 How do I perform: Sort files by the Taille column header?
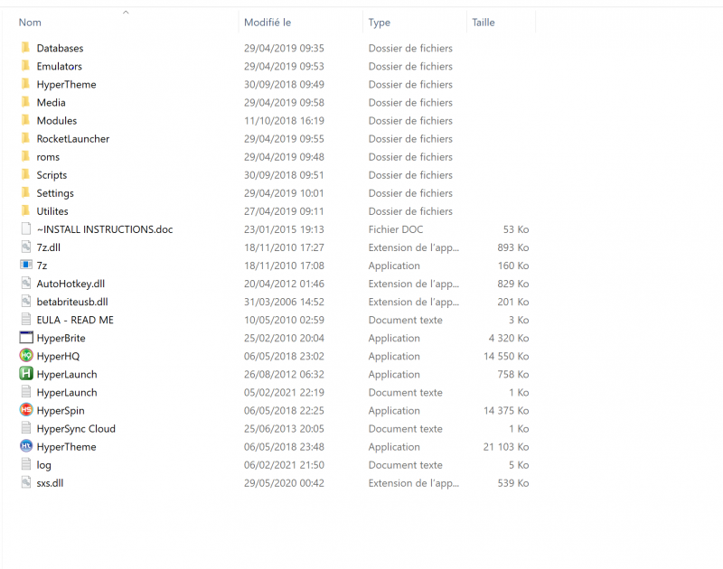(484, 22)
